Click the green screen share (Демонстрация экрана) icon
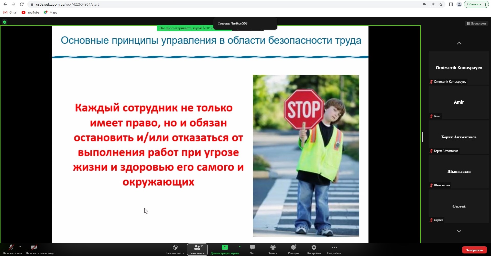Viewport: 491px width, 256px height. (x=225, y=247)
